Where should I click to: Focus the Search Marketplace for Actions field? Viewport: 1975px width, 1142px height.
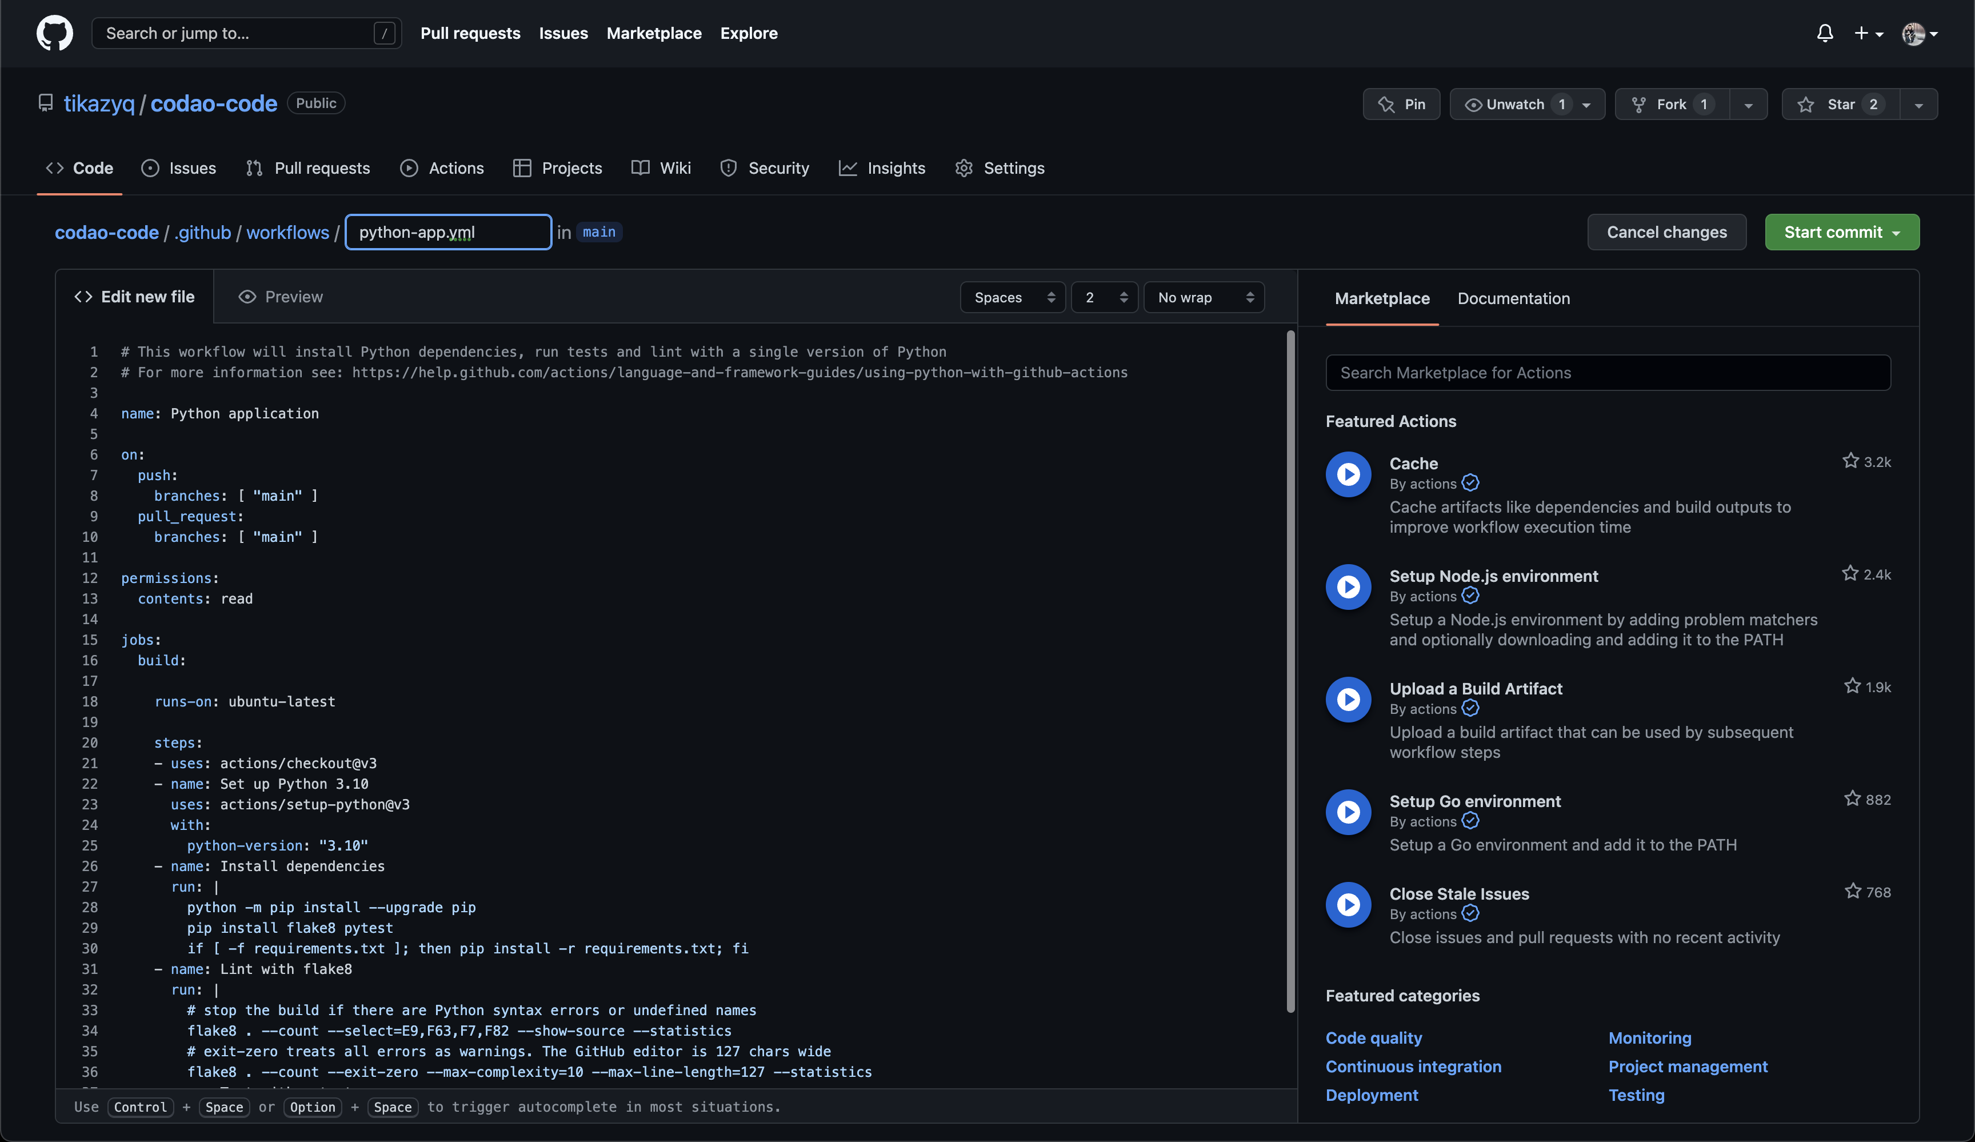(x=1608, y=372)
